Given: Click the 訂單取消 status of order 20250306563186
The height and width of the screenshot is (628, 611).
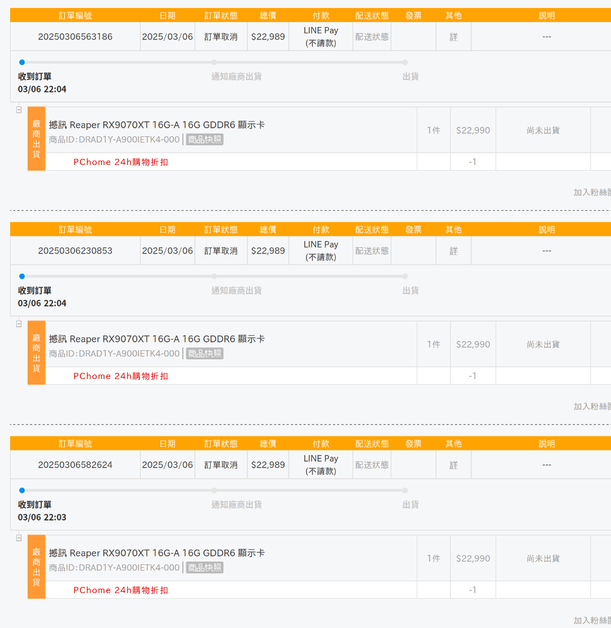Looking at the screenshot, I should click(221, 37).
